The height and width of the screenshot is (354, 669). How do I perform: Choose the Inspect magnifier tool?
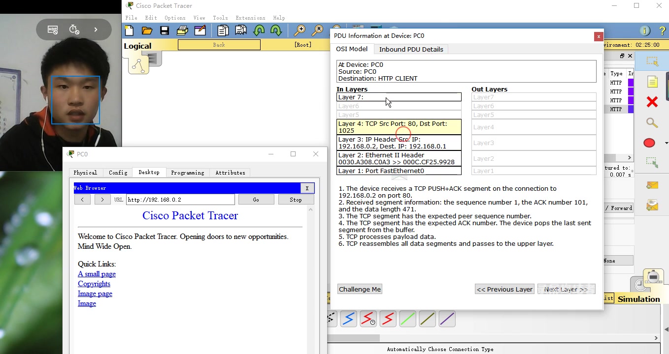(x=652, y=122)
